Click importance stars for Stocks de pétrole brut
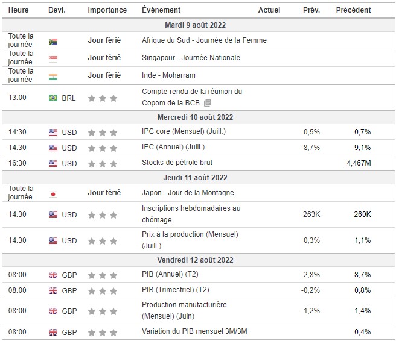This screenshot has width=396, height=341. coord(102,163)
